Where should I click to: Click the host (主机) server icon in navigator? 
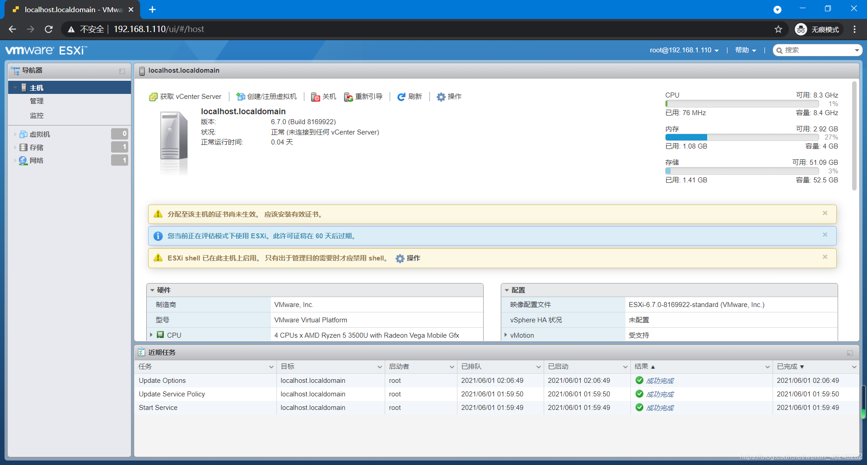[x=24, y=88]
